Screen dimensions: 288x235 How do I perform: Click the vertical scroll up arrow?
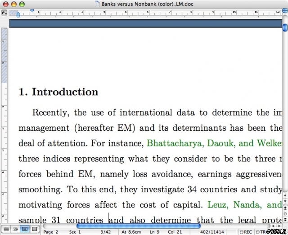[x=285, y=195]
